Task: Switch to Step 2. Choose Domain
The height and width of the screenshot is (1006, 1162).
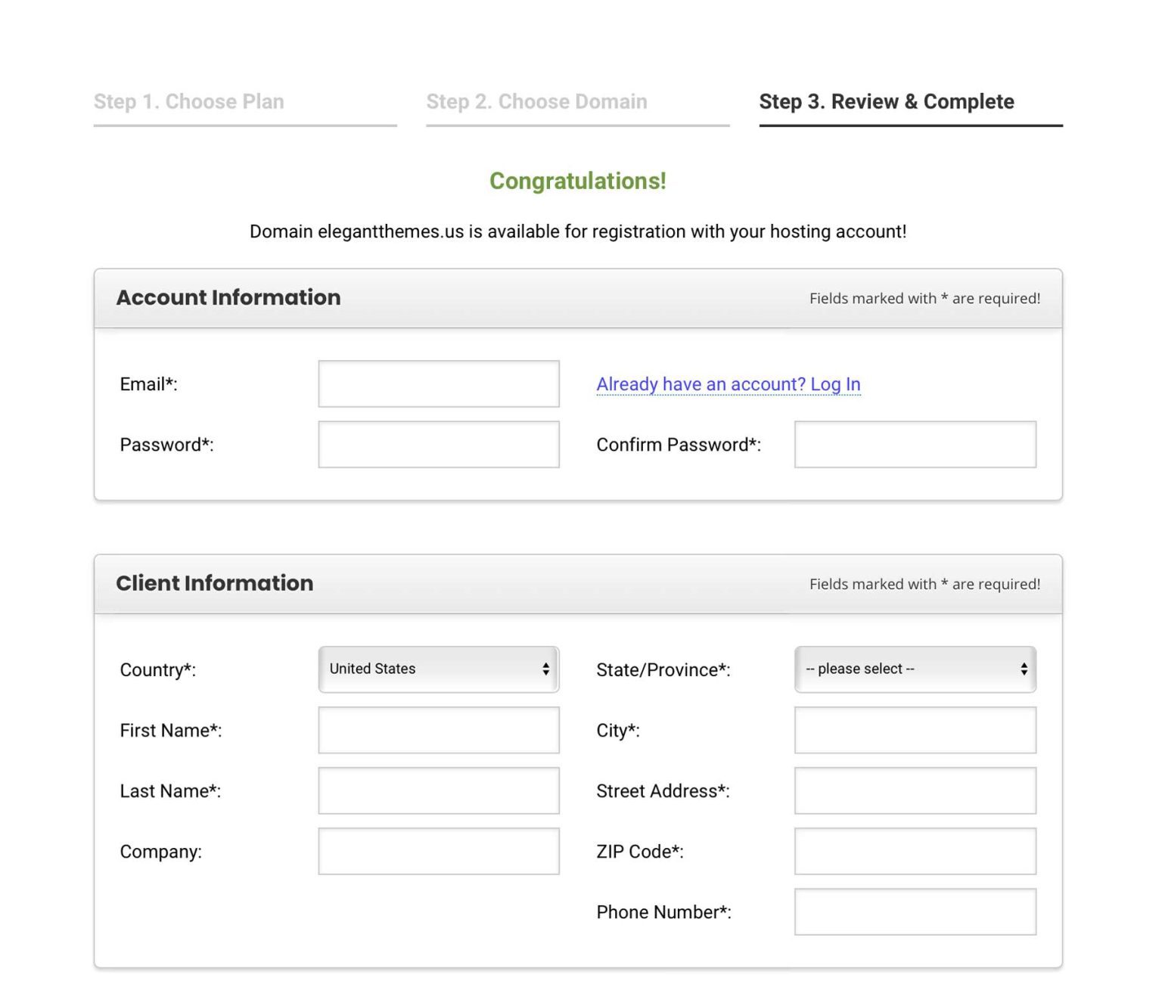Action: click(536, 101)
